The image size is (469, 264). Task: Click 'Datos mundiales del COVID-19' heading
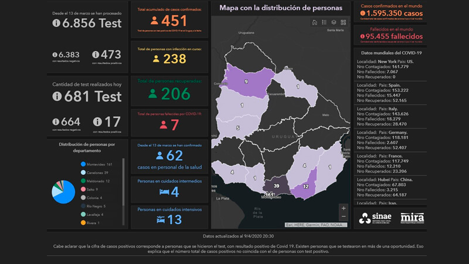click(x=391, y=53)
